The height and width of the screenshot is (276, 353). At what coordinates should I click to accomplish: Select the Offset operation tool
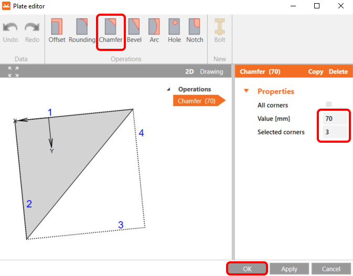point(57,30)
